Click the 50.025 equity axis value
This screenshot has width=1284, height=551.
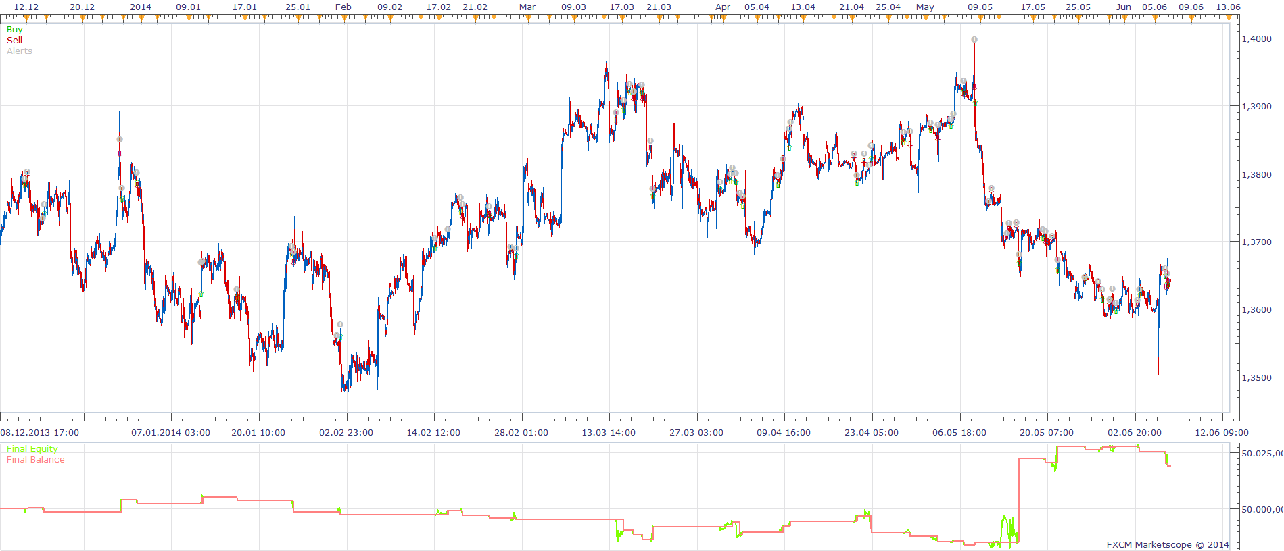click(1262, 454)
